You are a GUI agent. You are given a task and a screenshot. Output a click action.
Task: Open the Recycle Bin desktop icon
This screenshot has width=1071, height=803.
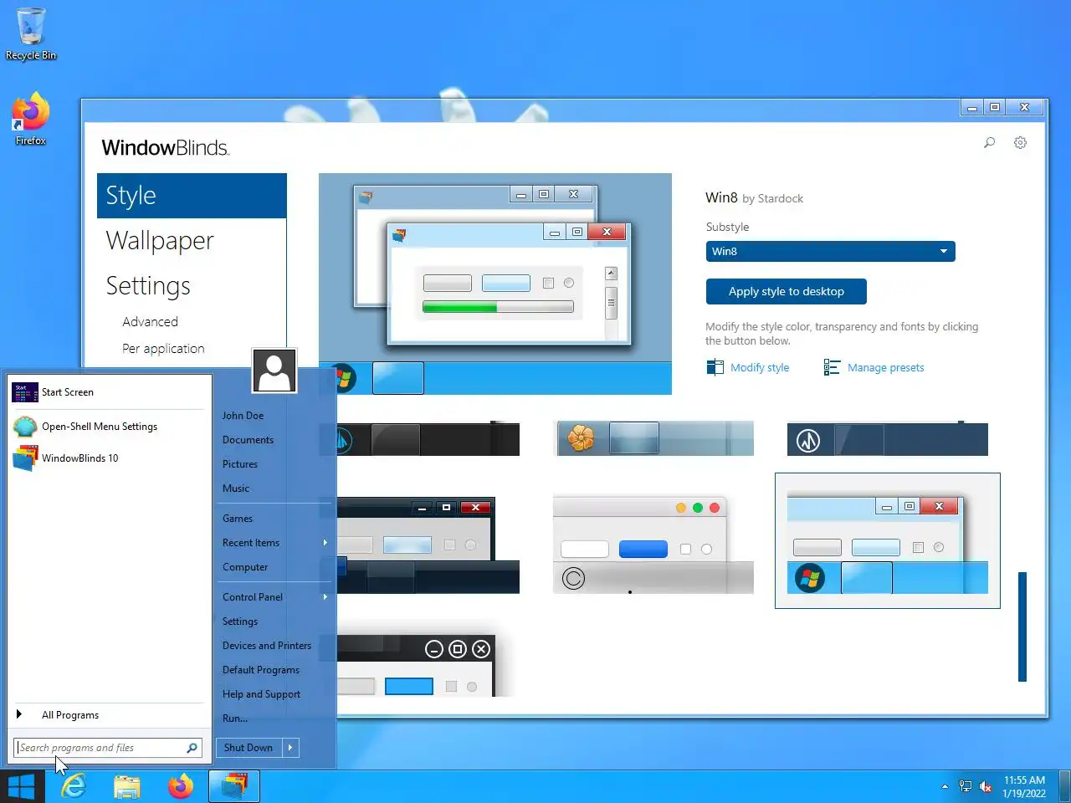click(31, 33)
